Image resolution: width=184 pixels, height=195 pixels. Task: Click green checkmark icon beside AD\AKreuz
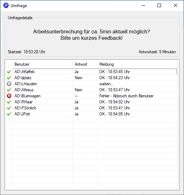click(9, 90)
